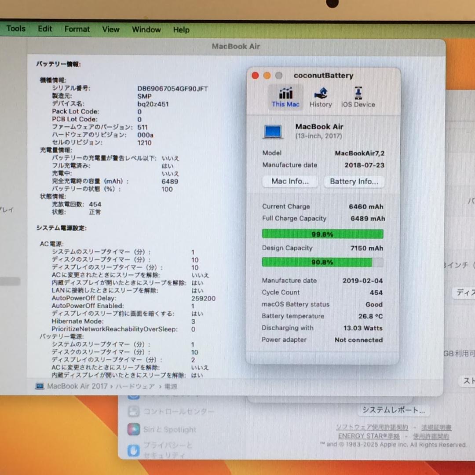Screen dimensions: 475x475
Task: Open the Tools menu
Action: [x=16, y=29]
